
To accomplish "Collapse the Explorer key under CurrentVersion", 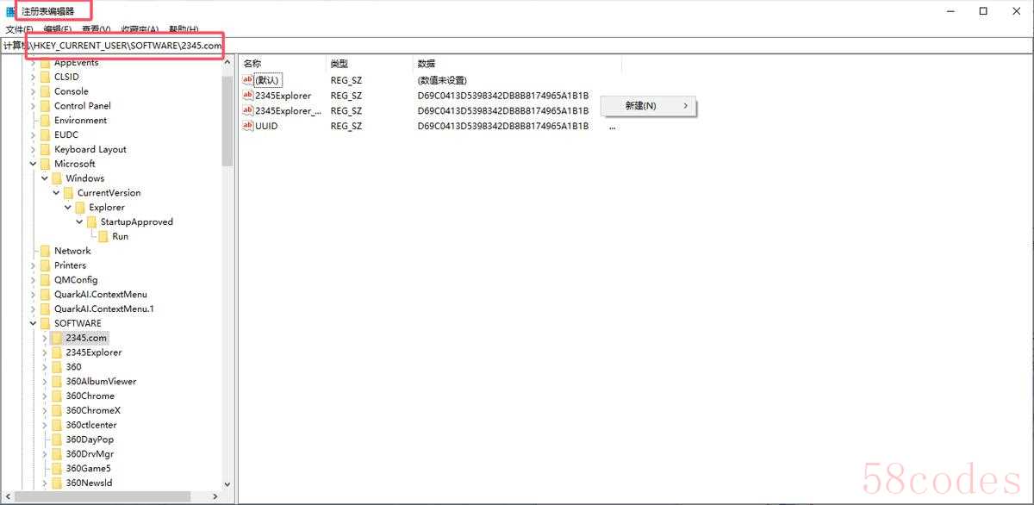I will (68, 208).
